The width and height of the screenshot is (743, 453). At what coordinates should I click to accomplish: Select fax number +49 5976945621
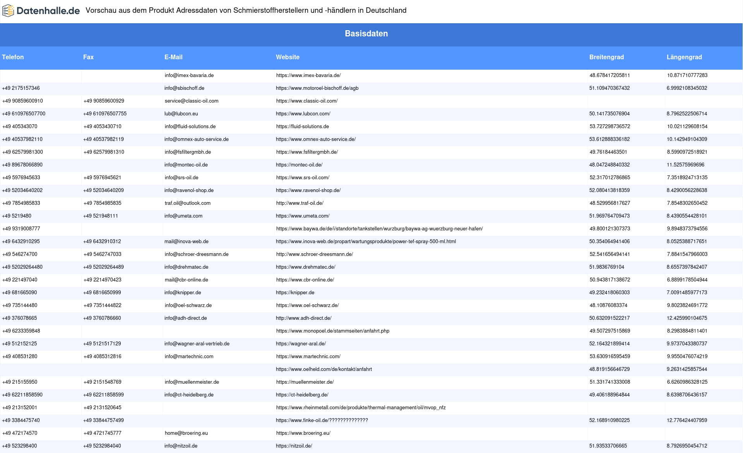102,178
